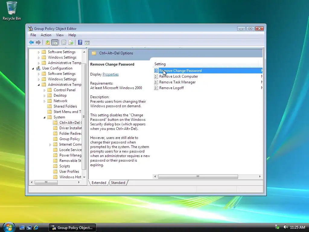This screenshot has width=309, height=232.
Task: Select Remove Logoff setting
Action: click(x=171, y=88)
